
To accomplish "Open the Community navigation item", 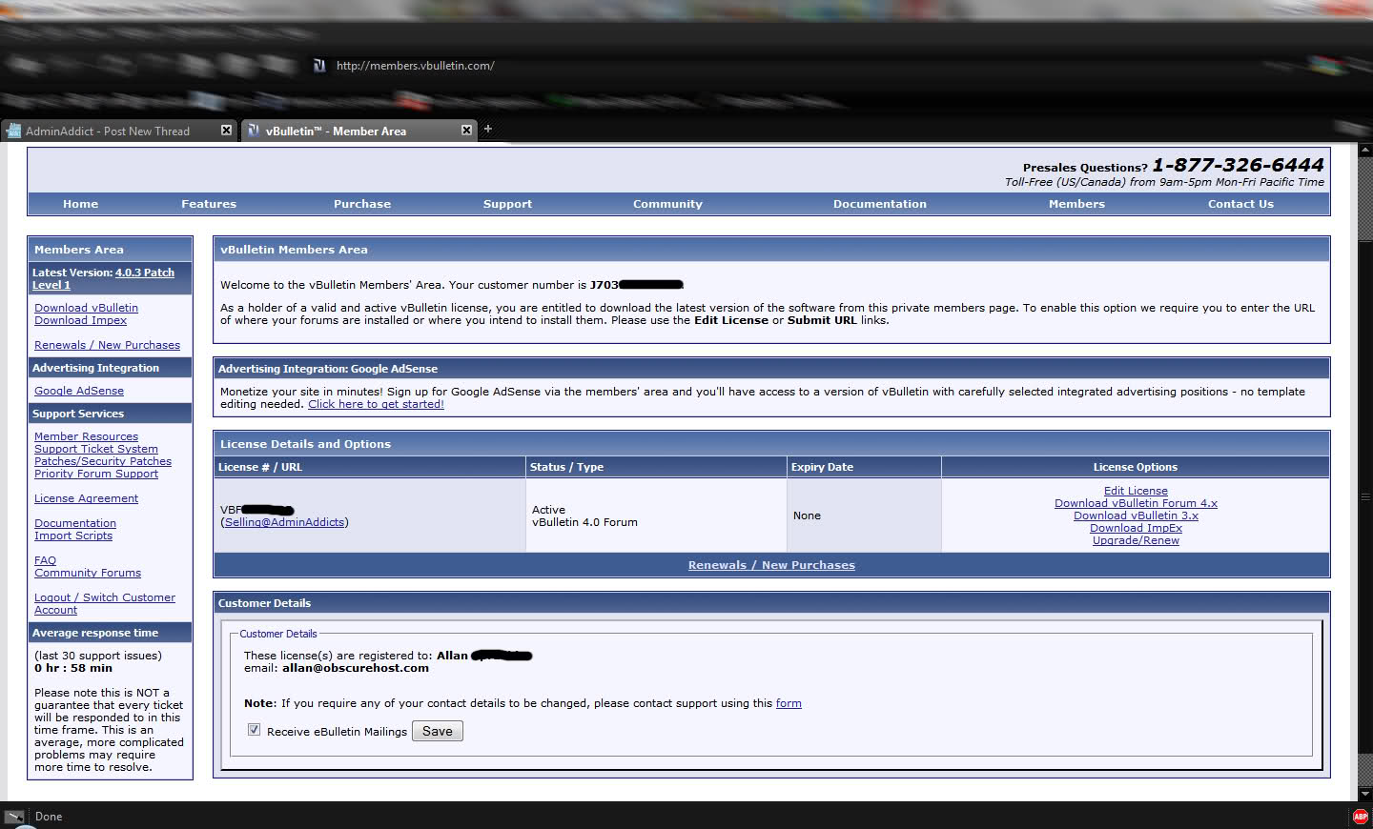I will (667, 204).
